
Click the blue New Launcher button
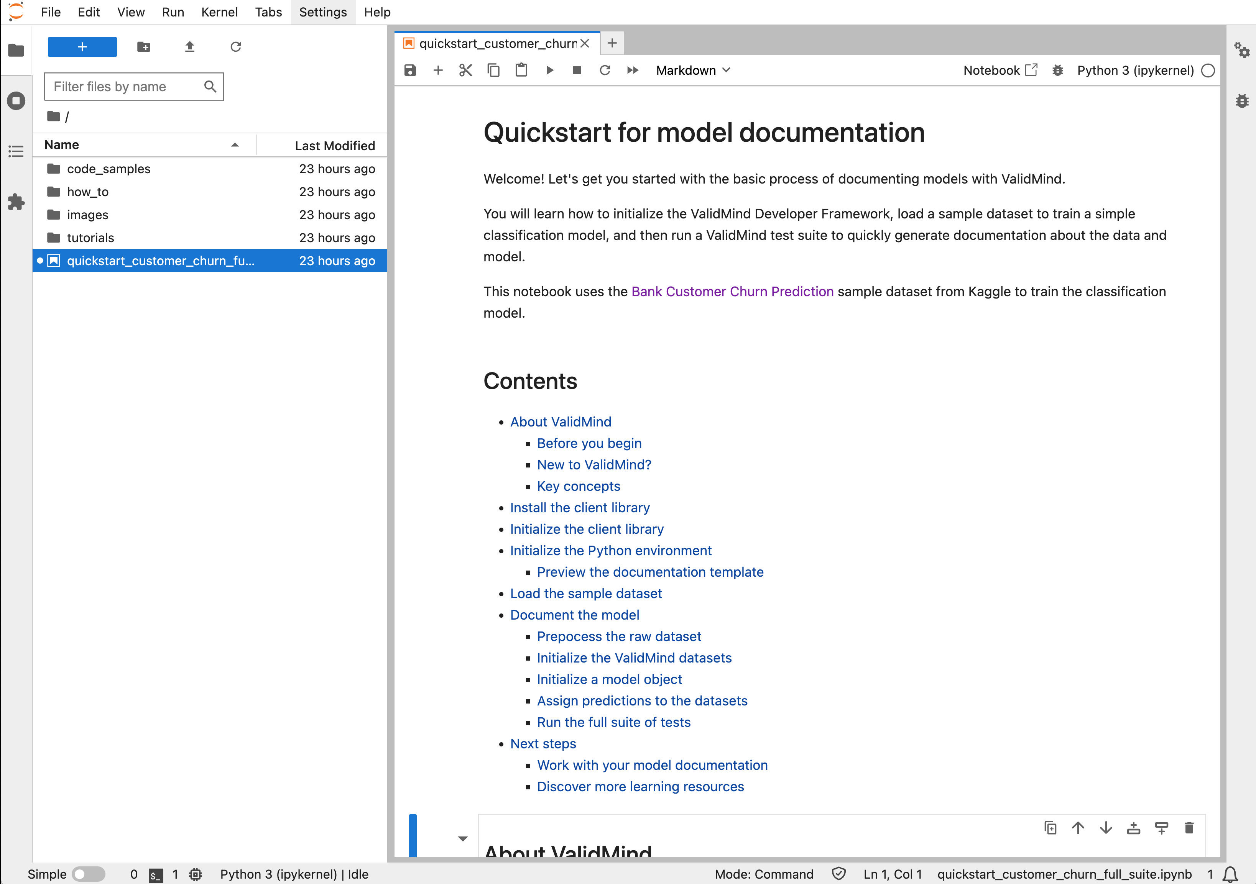click(82, 47)
